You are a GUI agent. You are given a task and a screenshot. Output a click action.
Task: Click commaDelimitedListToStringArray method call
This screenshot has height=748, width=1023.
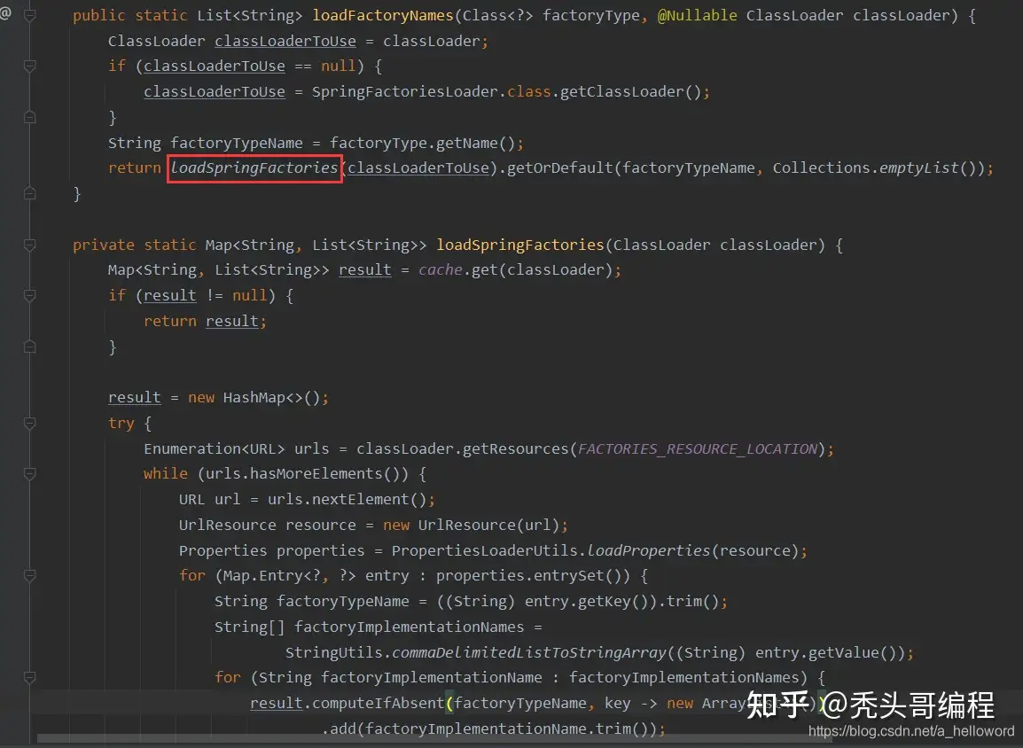[528, 653]
